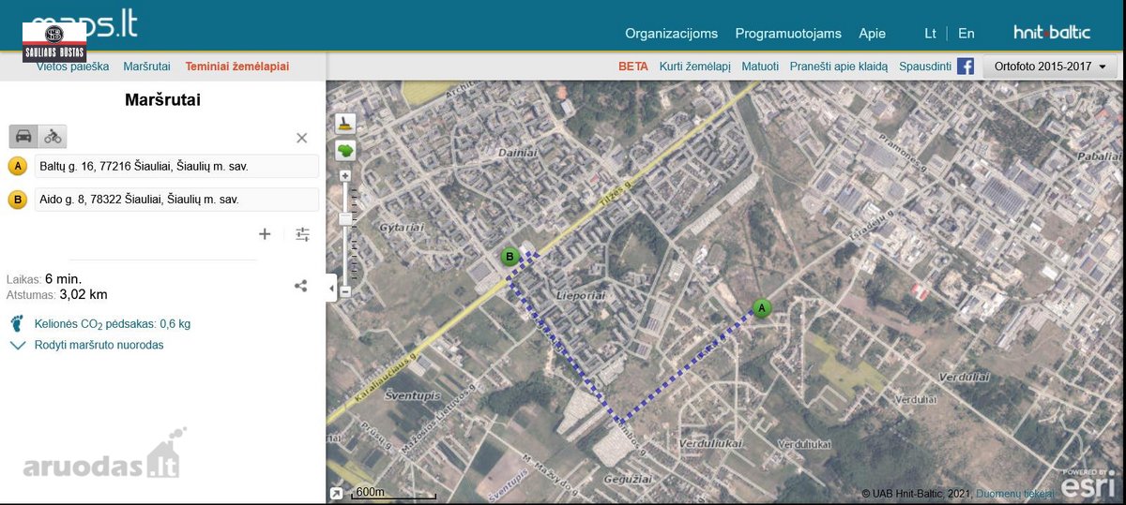Image resolution: width=1126 pixels, height=505 pixels.
Task: Click the Lieporiai district label on map
Action: click(581, 295)
